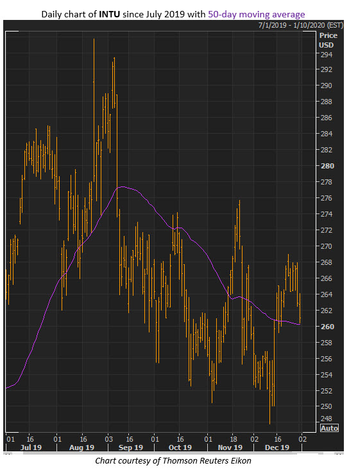Screen dimensions: 349x470
Task: Click the 276 price level label
Action: click(327, 198)
